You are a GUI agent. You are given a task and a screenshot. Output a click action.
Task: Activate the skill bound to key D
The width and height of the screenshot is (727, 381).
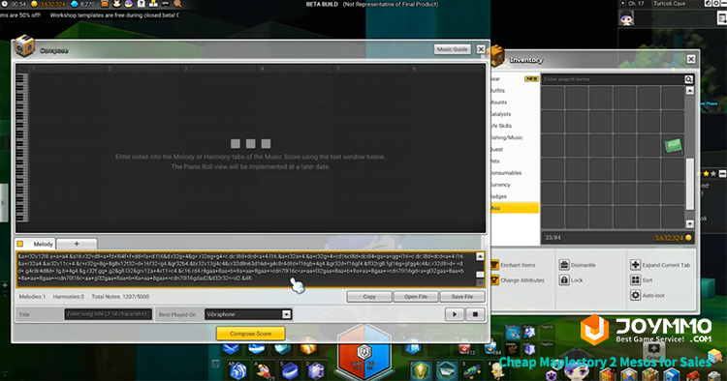click(316, 371)
